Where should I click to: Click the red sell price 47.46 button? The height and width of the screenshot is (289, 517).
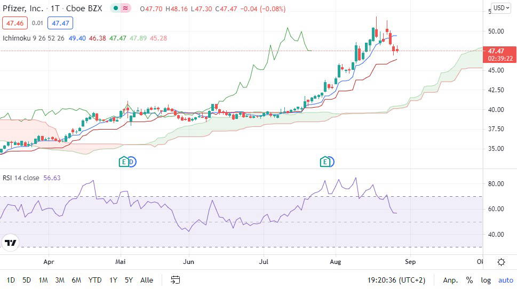pyautogui.click(x=15, y=23)
